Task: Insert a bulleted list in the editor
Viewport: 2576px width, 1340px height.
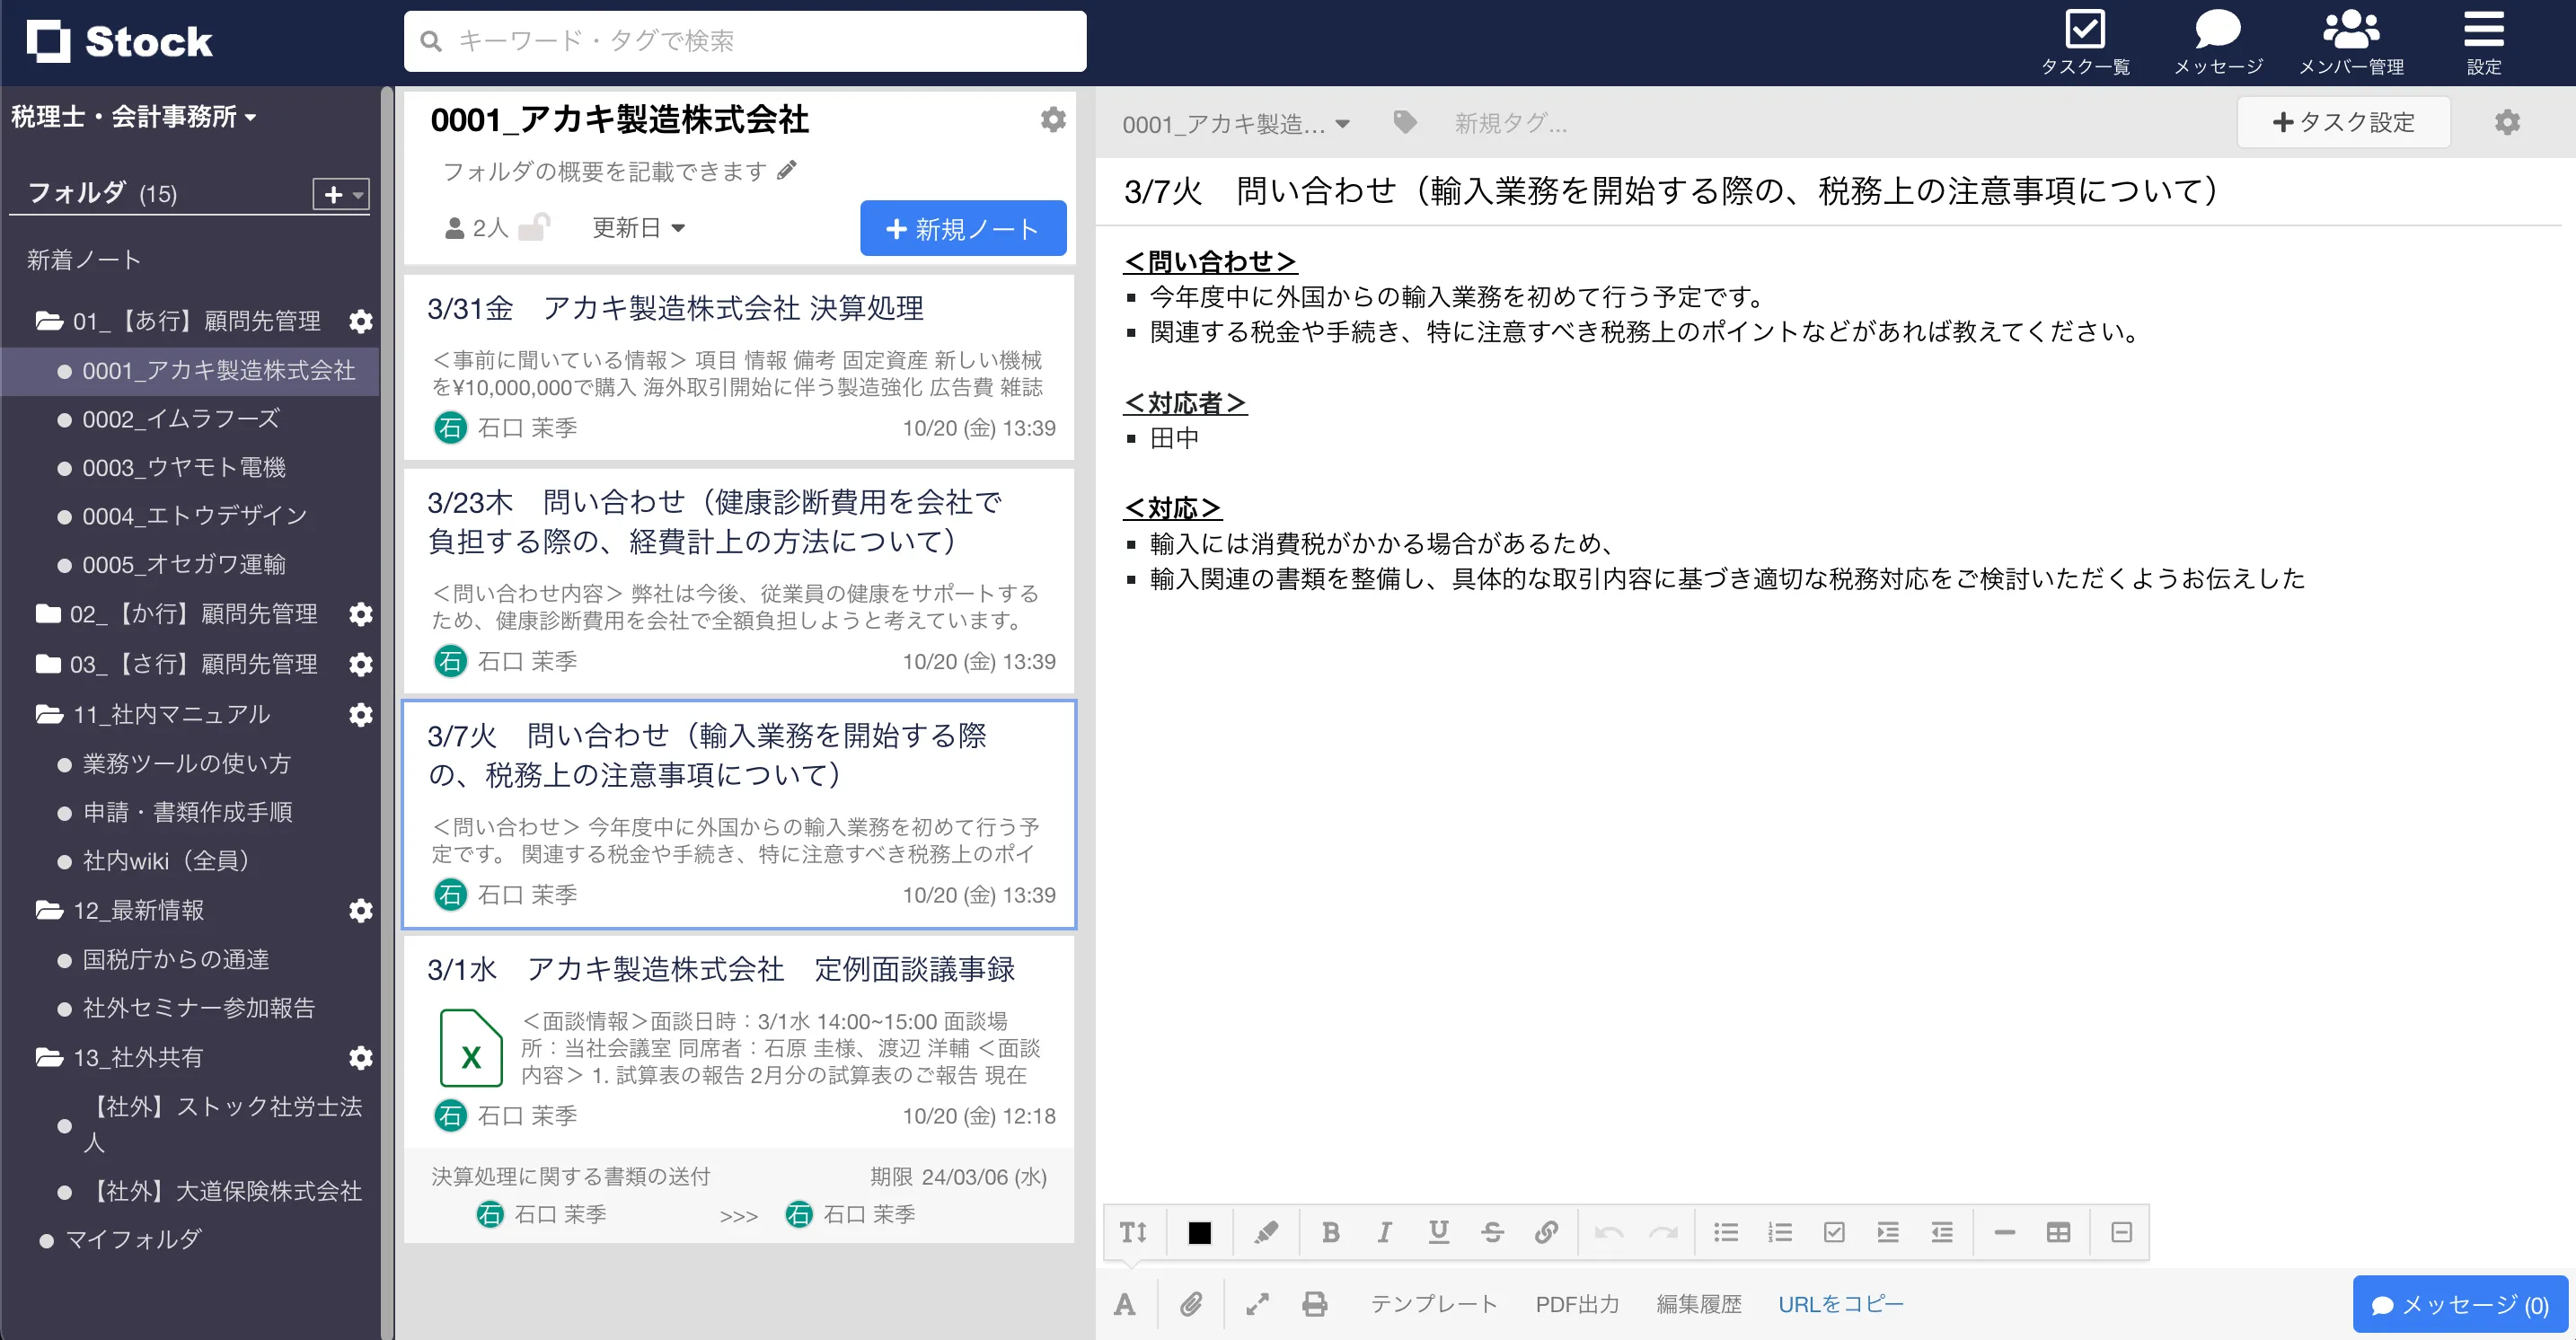Action: pos(1726,1232)
